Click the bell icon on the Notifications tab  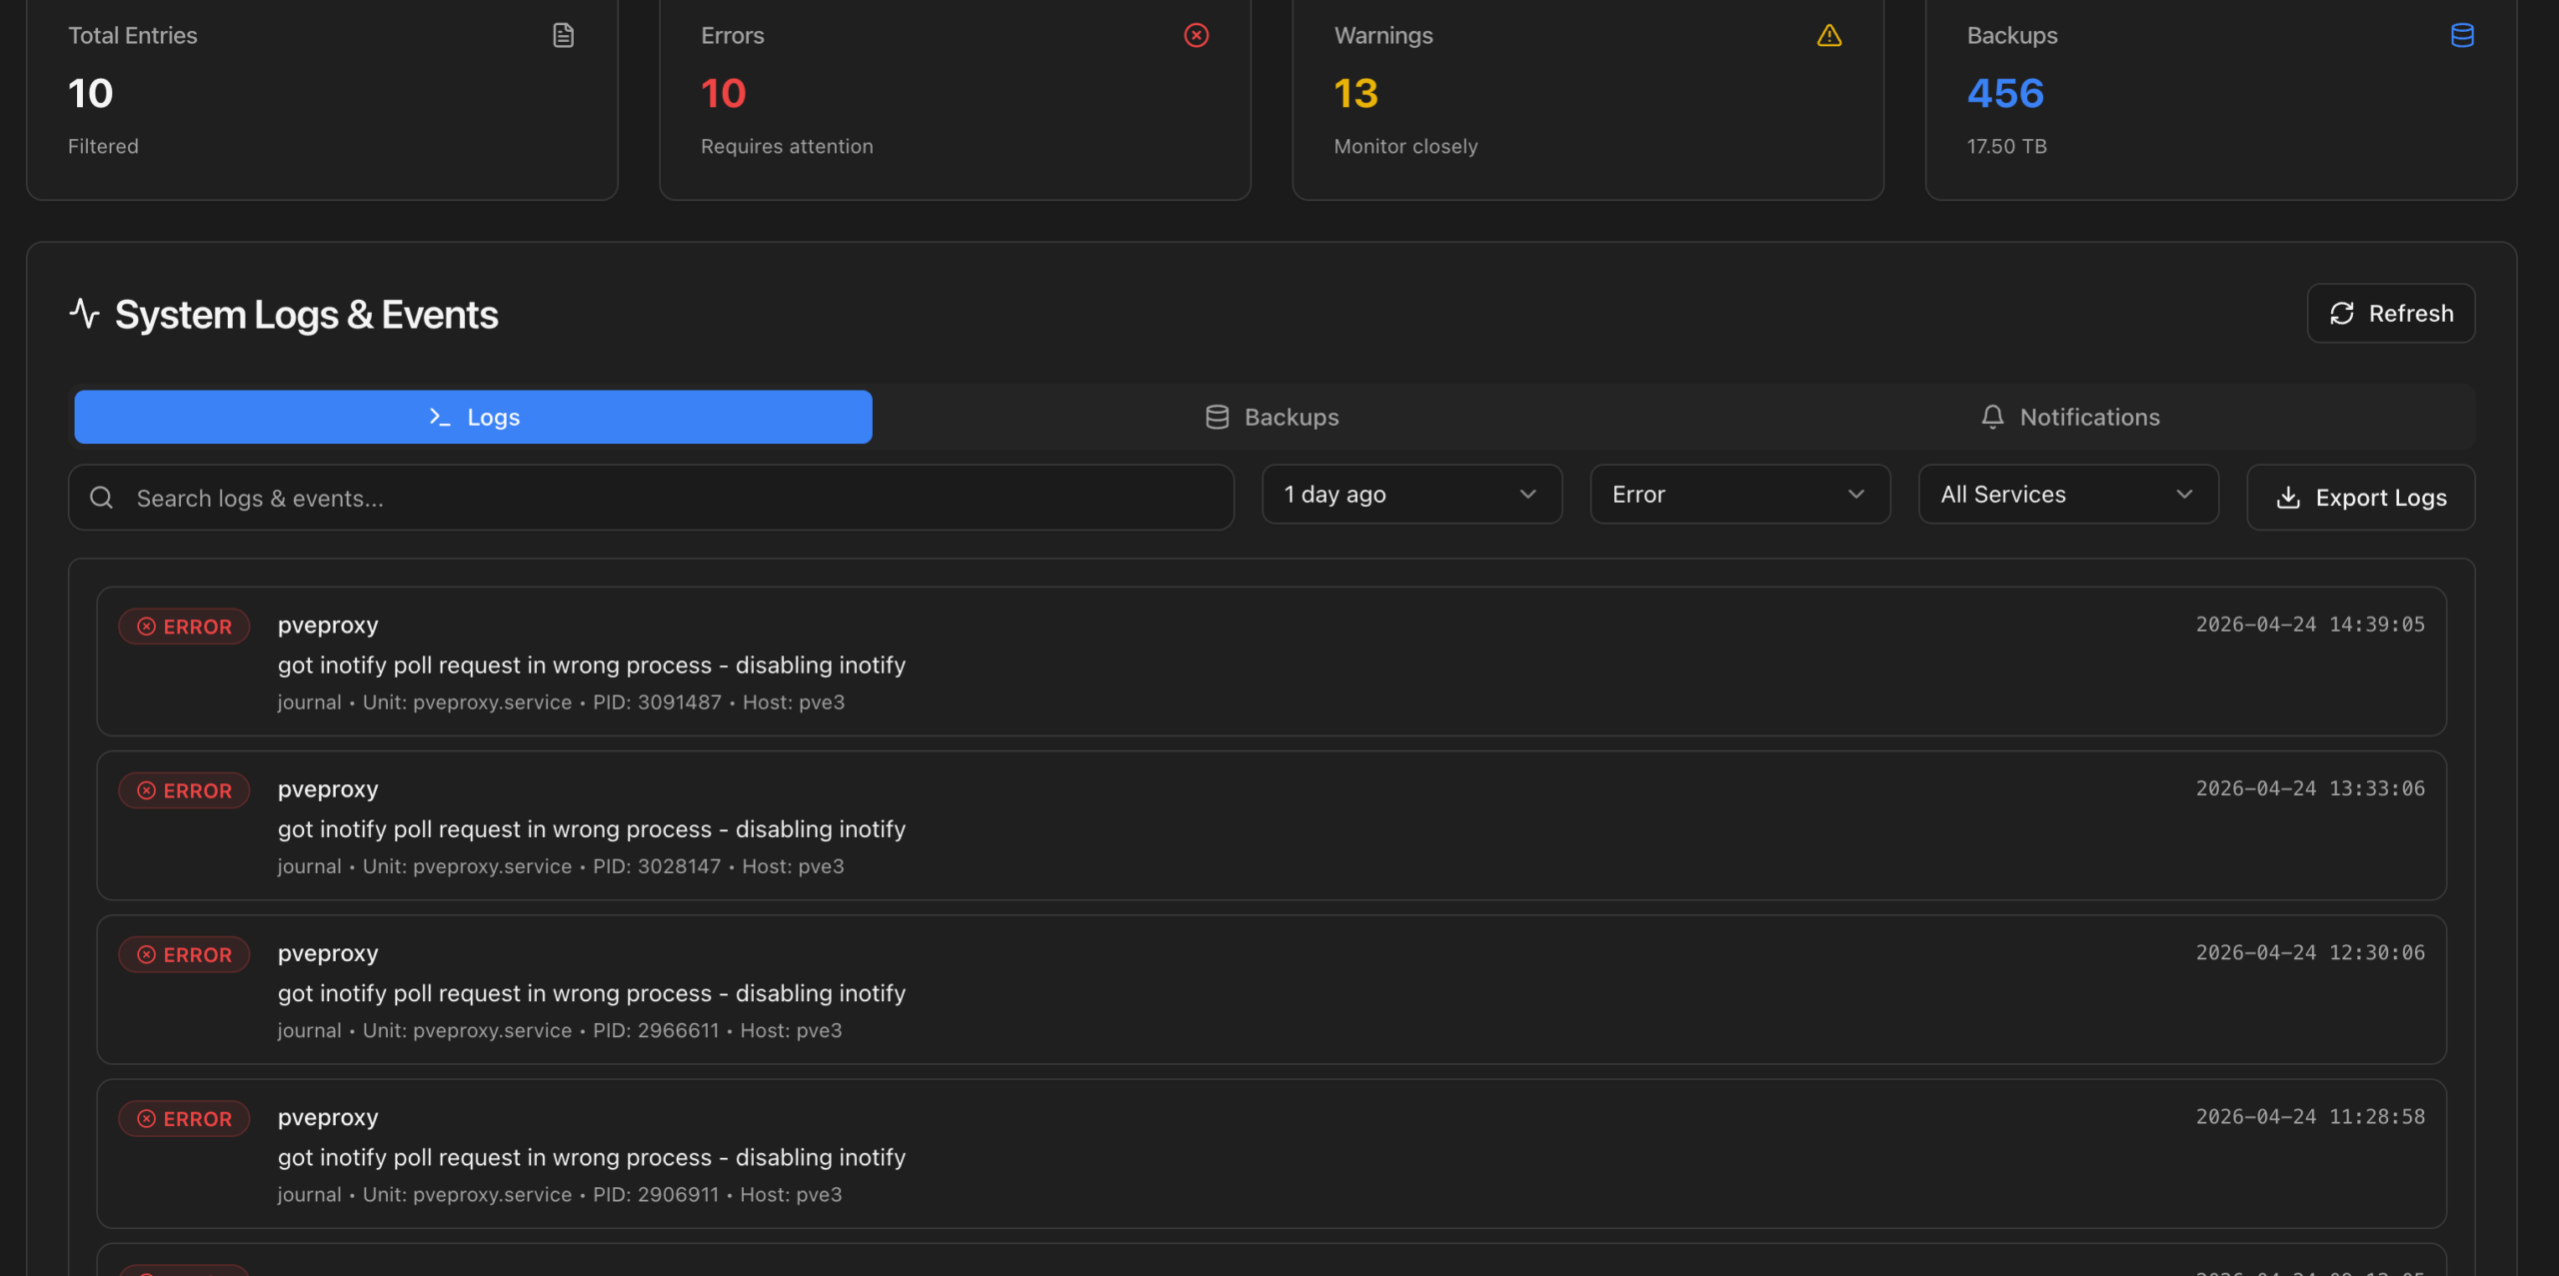(1991, 417)
